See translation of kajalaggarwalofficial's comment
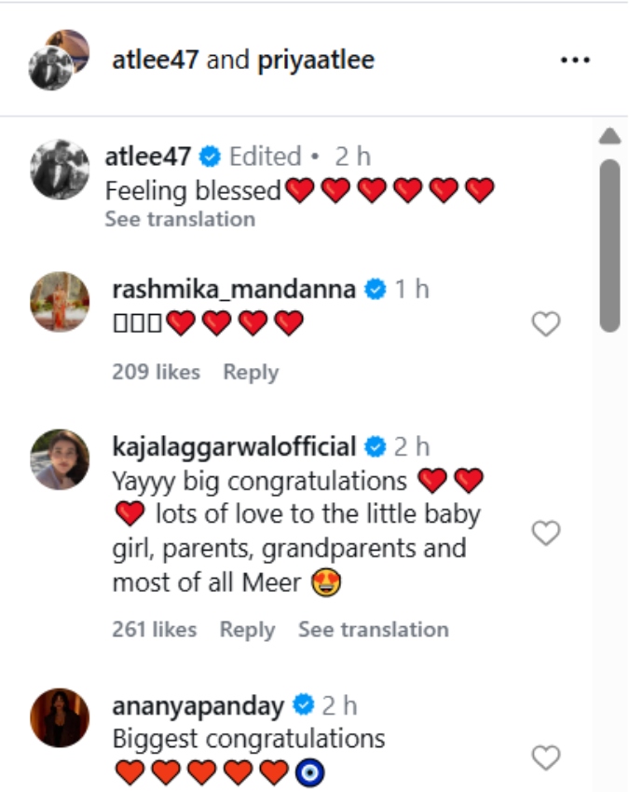This screenshot has width=629, height=792. coord(373,630)
